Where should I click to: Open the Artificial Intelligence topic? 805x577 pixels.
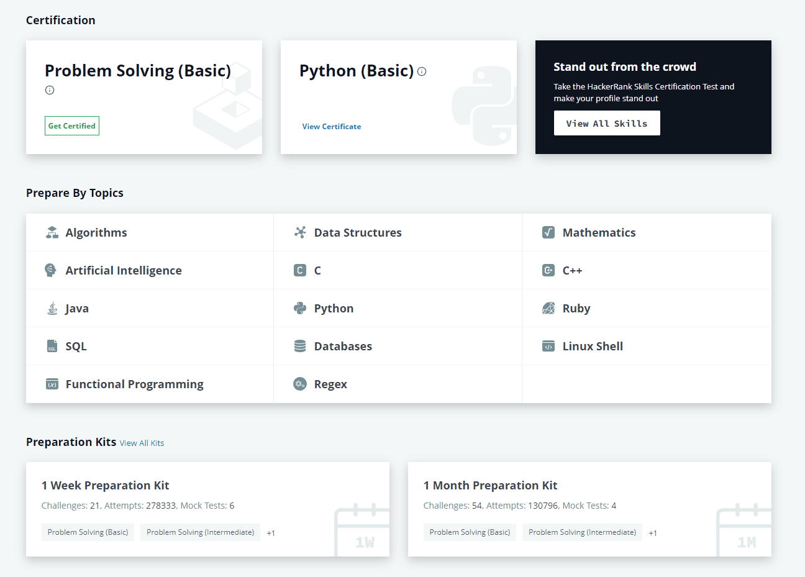tap(124, 270)
